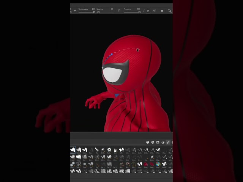This screenshot has height=182, width=243.
Task: Expand toolbar with the double chevron
Action: tap(148, 11)
